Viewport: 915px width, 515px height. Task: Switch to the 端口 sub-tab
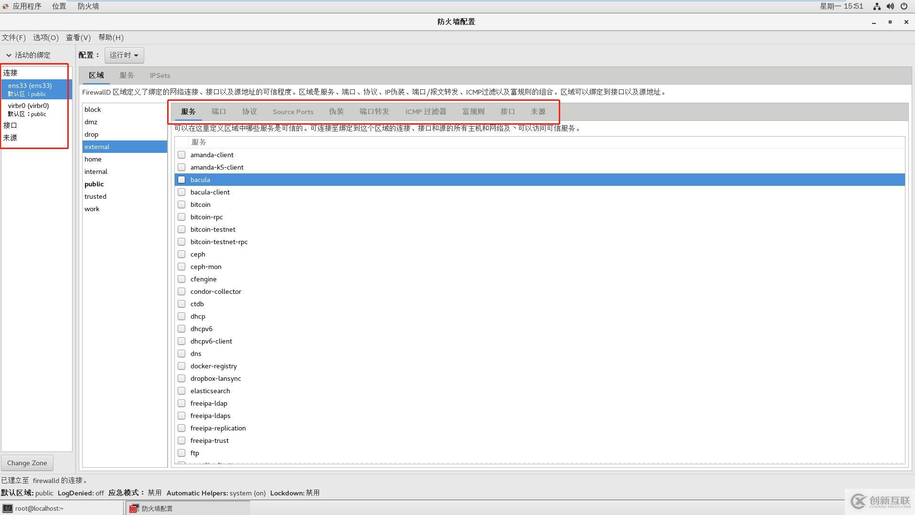click(218, 111)
